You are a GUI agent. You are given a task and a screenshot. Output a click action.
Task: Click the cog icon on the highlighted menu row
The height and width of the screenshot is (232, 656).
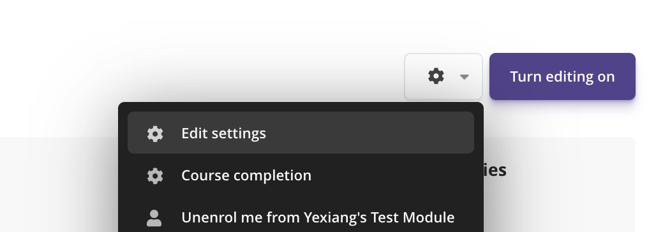155,134
